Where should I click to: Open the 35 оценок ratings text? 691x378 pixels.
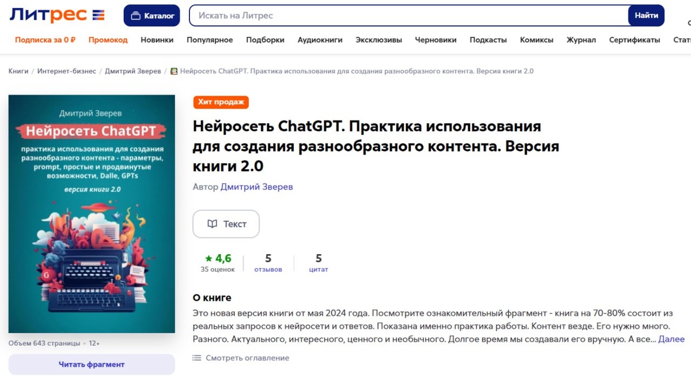[x=218, y=269]
